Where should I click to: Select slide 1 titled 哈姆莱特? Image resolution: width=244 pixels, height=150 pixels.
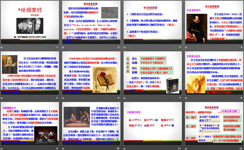30,23
